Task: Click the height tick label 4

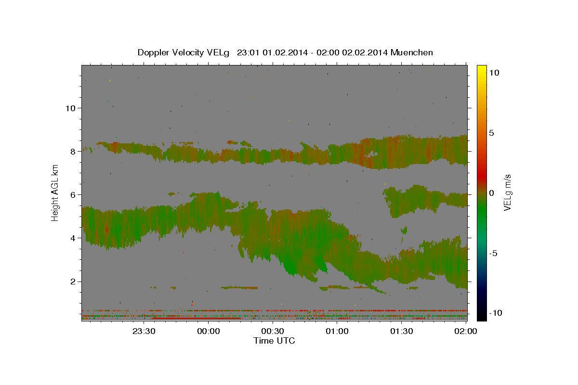Action: [x=72, y=238]
